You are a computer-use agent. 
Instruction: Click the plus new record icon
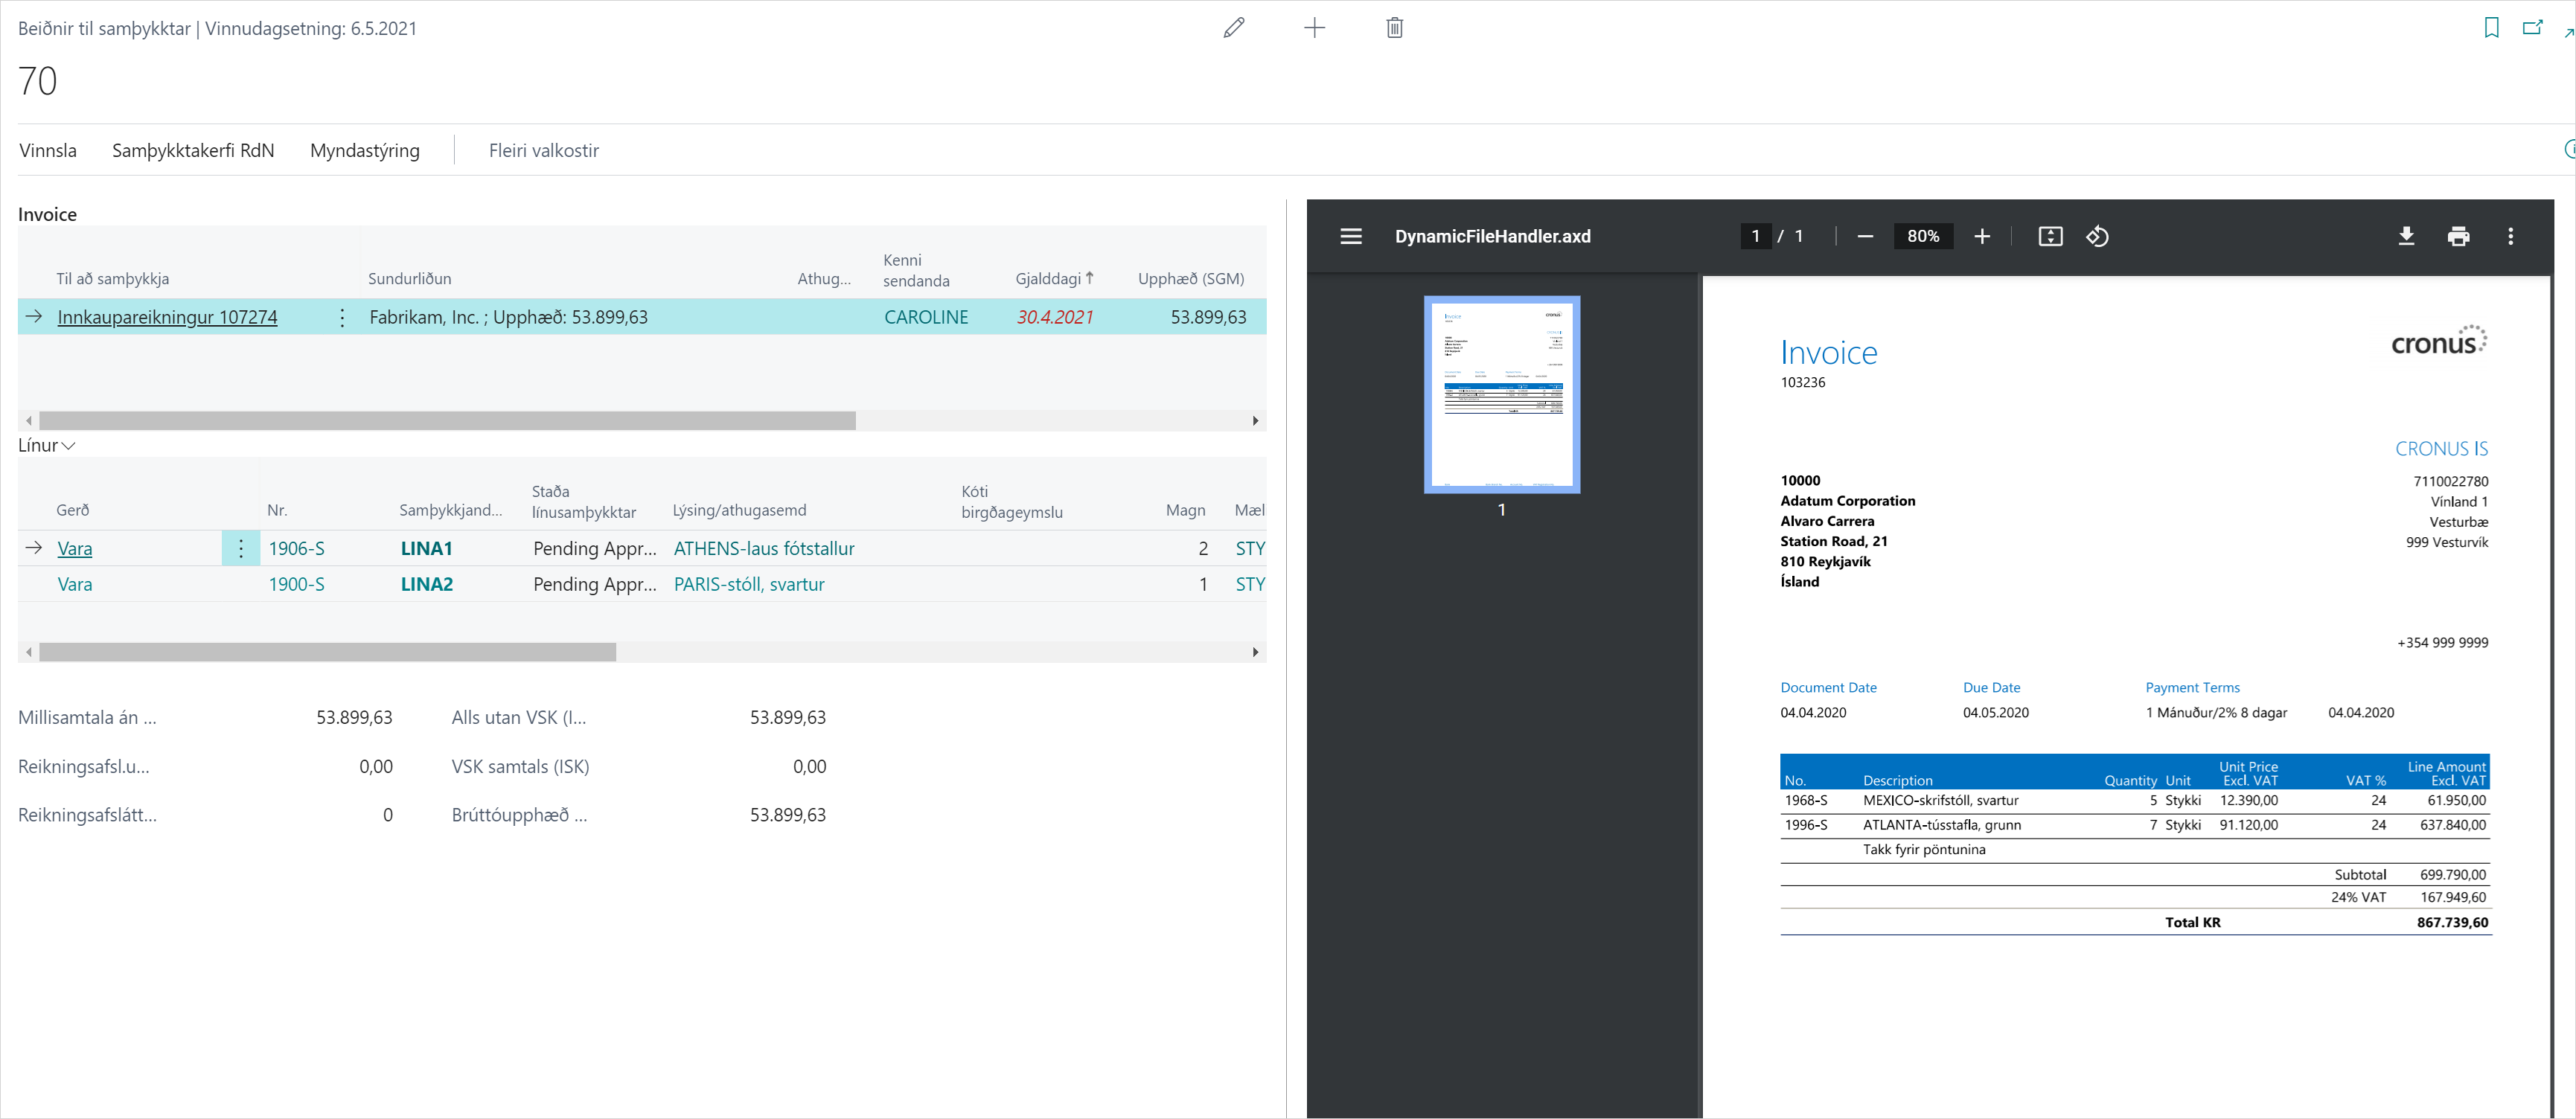[x=1314, y=28]
